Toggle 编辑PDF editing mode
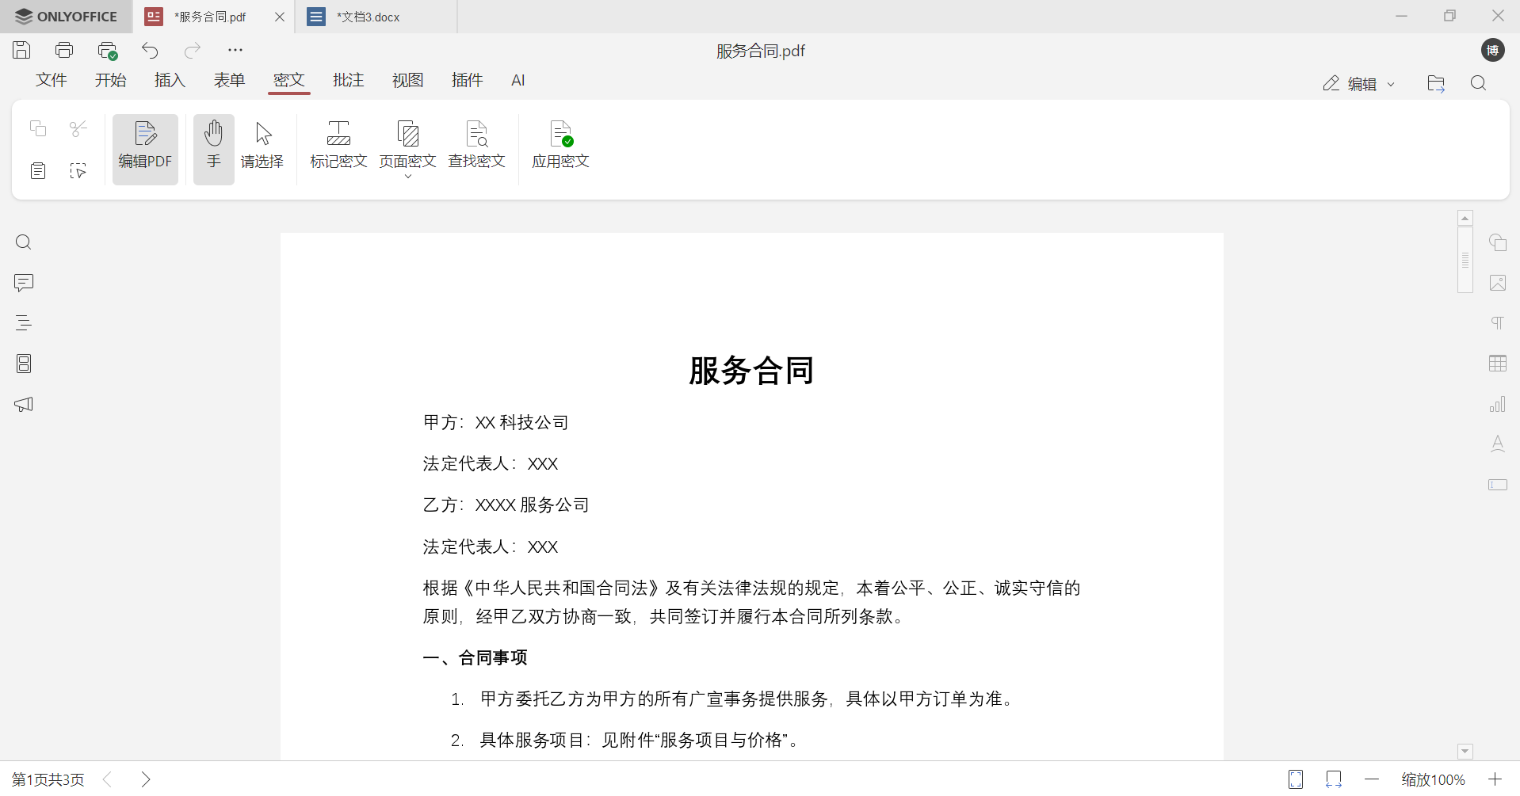Viewport: 1520px width, 796px height. [145, 147]
